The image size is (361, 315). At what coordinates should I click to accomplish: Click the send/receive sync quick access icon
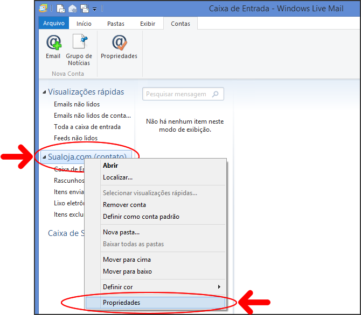(x=85, y=9)
